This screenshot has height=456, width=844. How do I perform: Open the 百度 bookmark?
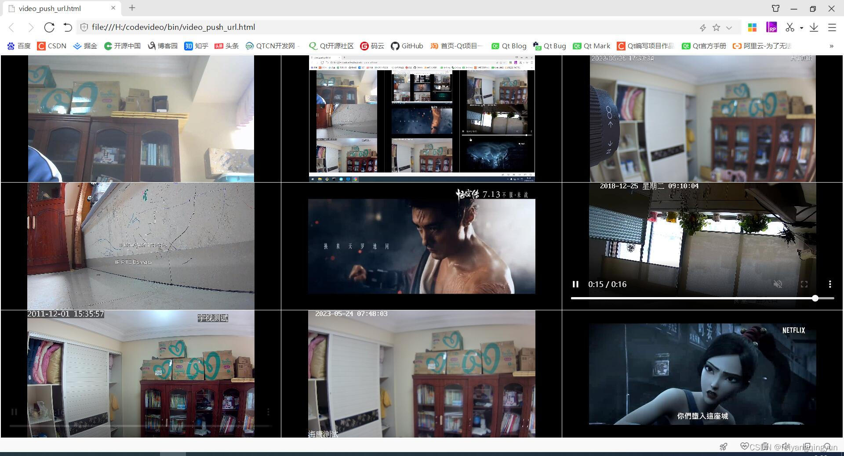coord(19,46)
